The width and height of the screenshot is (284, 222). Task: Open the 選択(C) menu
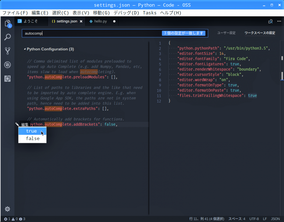pyautogui.click(x=60, y=13)
